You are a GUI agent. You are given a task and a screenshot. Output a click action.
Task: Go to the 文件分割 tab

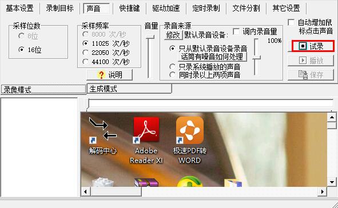point(246,9)
